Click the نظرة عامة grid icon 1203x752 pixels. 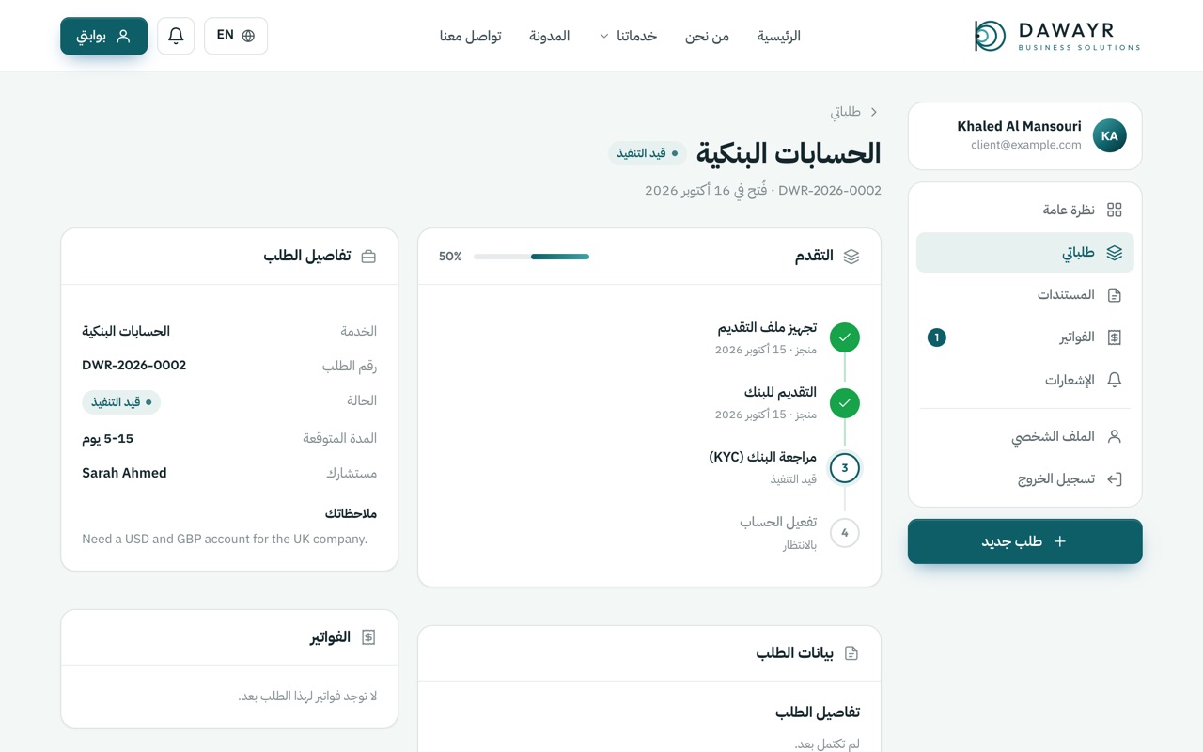tap(1115, 210)
